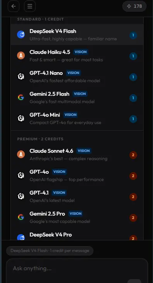
Task: Select the DeepSeek V4 Flash whale icon
Action: pyautogui.click(x=21, y=35)
